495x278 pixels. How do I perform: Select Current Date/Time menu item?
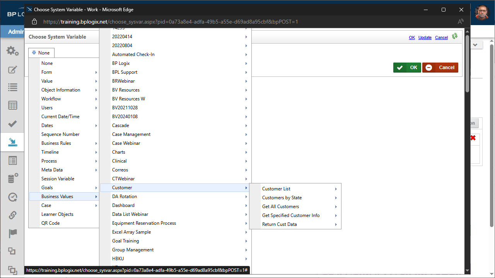click(x=64, y=117)
